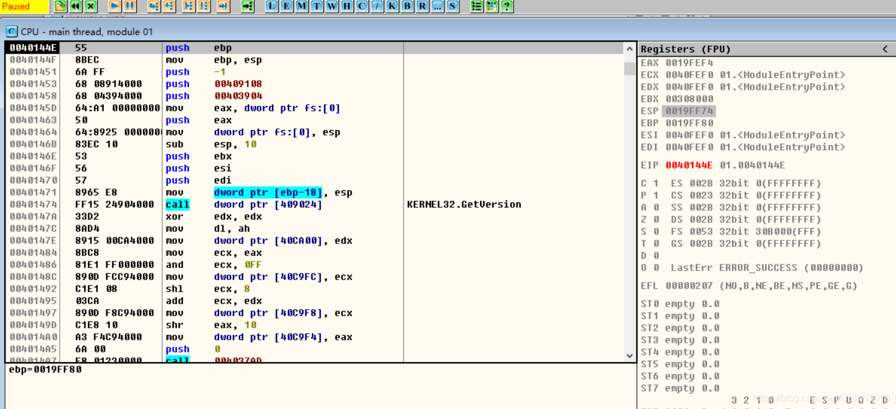Select the 'shl ecx, 8' instruction

(314, 289)
